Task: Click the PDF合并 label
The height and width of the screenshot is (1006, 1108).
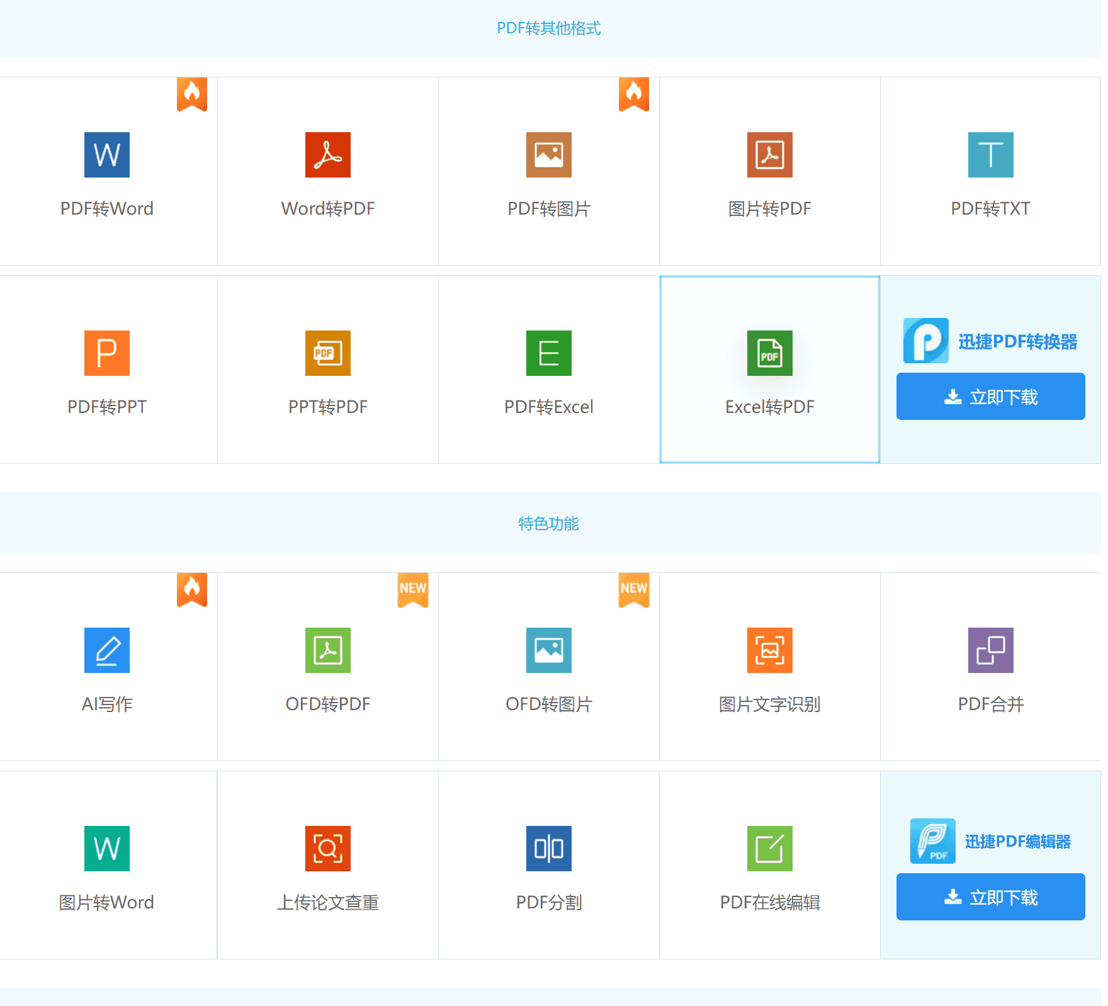Action: pyautogui.click(x=991, y=704)
